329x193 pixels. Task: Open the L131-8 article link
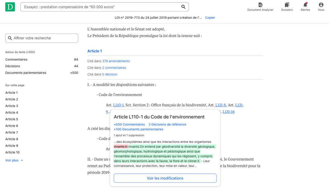point(221,105)
